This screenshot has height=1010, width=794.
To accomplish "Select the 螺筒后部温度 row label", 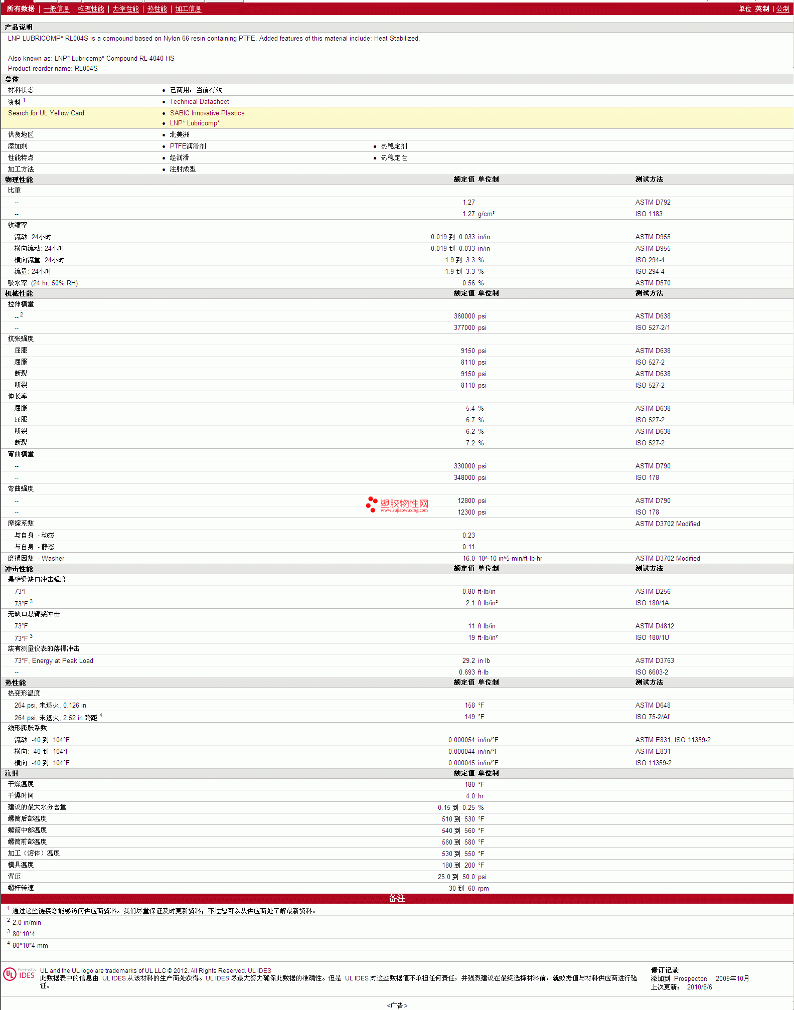I will click(27, 818).
